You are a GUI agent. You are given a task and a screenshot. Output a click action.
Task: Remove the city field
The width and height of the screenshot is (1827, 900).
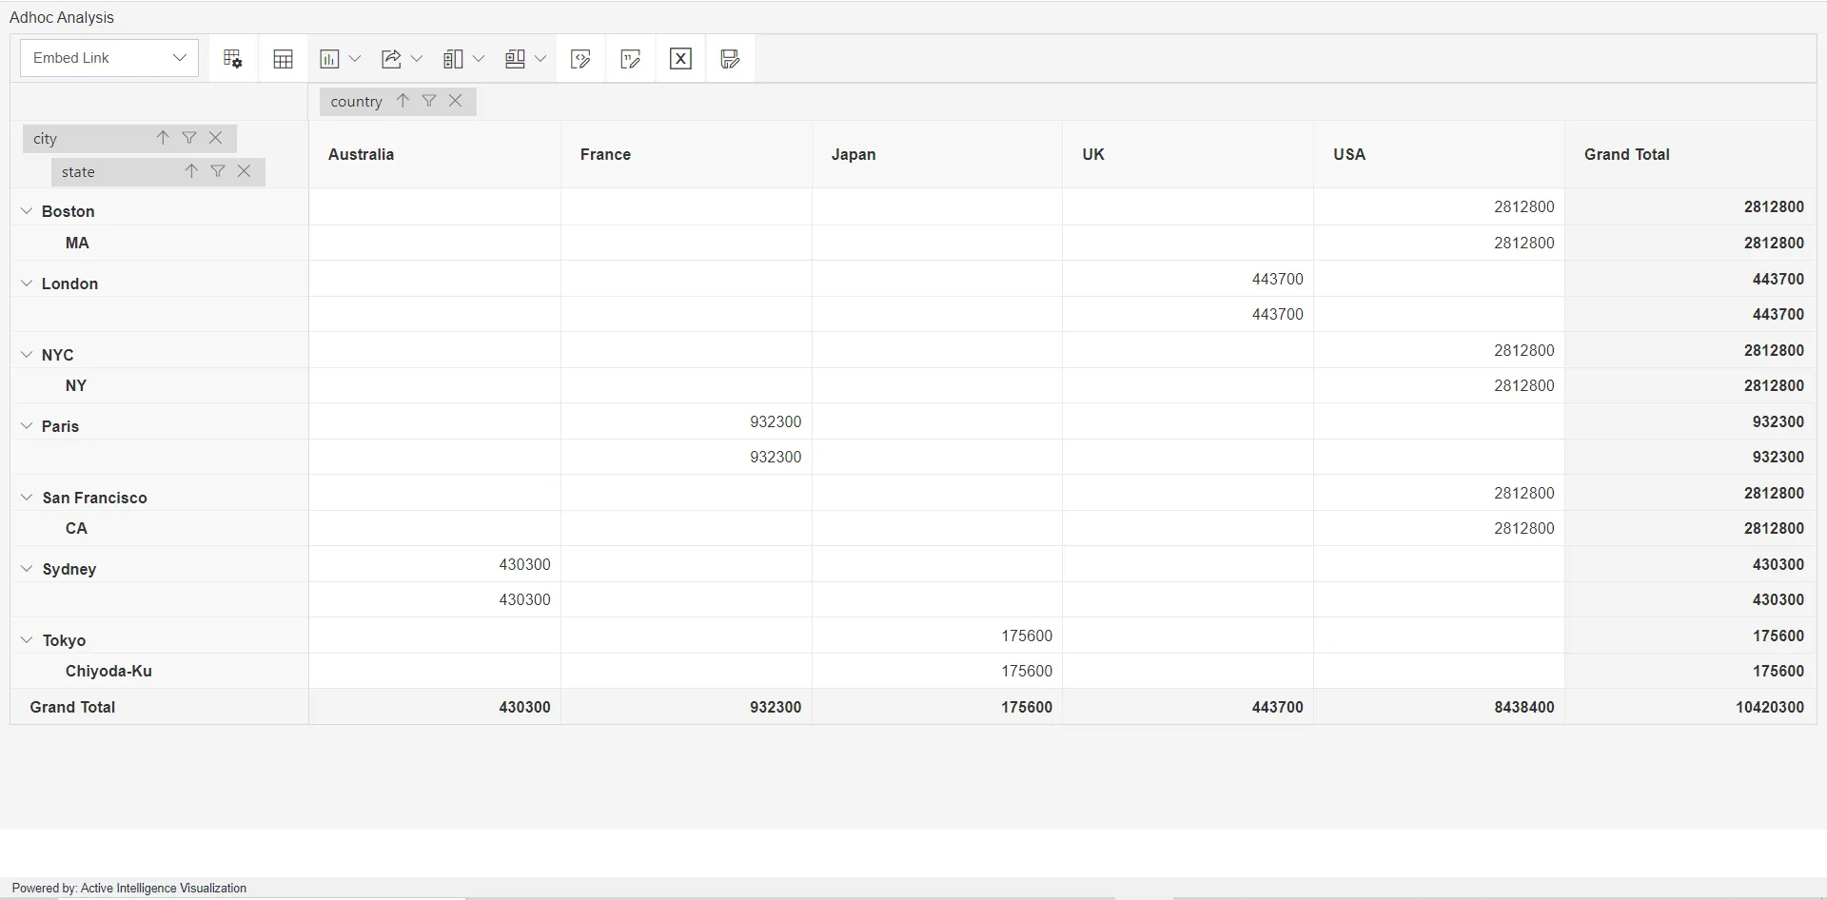[216, 138]
